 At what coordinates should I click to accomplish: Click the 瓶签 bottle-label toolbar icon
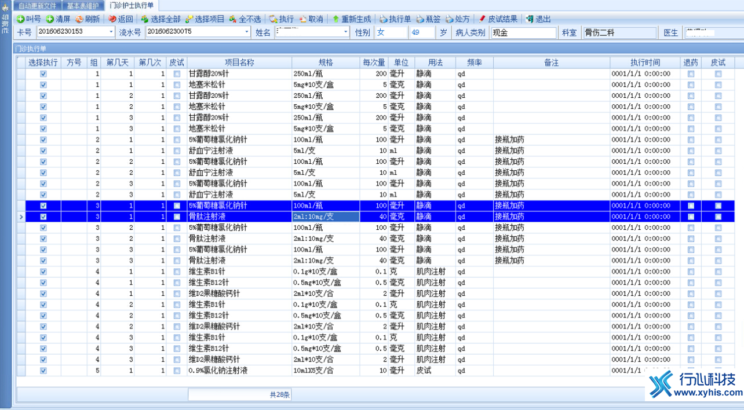click(x=420, y=19)
